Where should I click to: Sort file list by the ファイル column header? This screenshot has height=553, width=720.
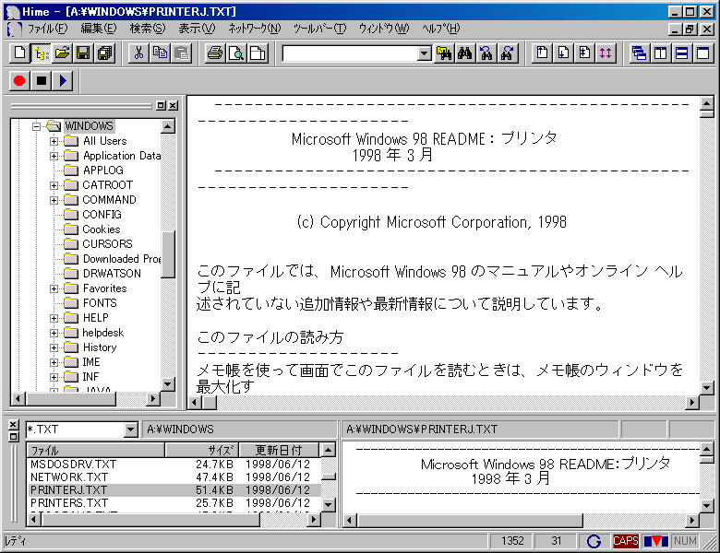pos(95,451)
